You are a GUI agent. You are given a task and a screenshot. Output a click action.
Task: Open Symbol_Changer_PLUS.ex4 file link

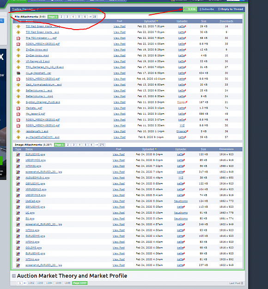tap(43, 102)
